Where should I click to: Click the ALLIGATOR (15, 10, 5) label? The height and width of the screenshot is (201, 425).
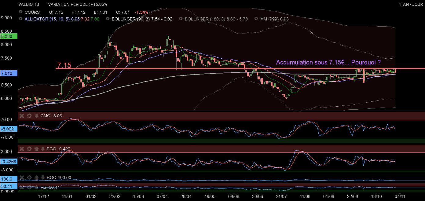pyautogui.click(x=47, y=19)
